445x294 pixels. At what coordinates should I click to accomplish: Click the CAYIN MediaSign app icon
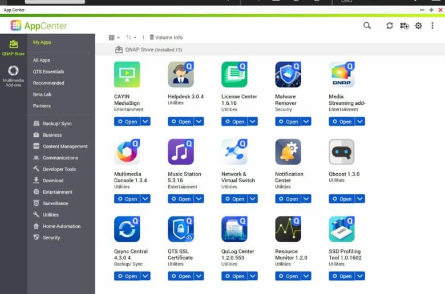(127, 75)
